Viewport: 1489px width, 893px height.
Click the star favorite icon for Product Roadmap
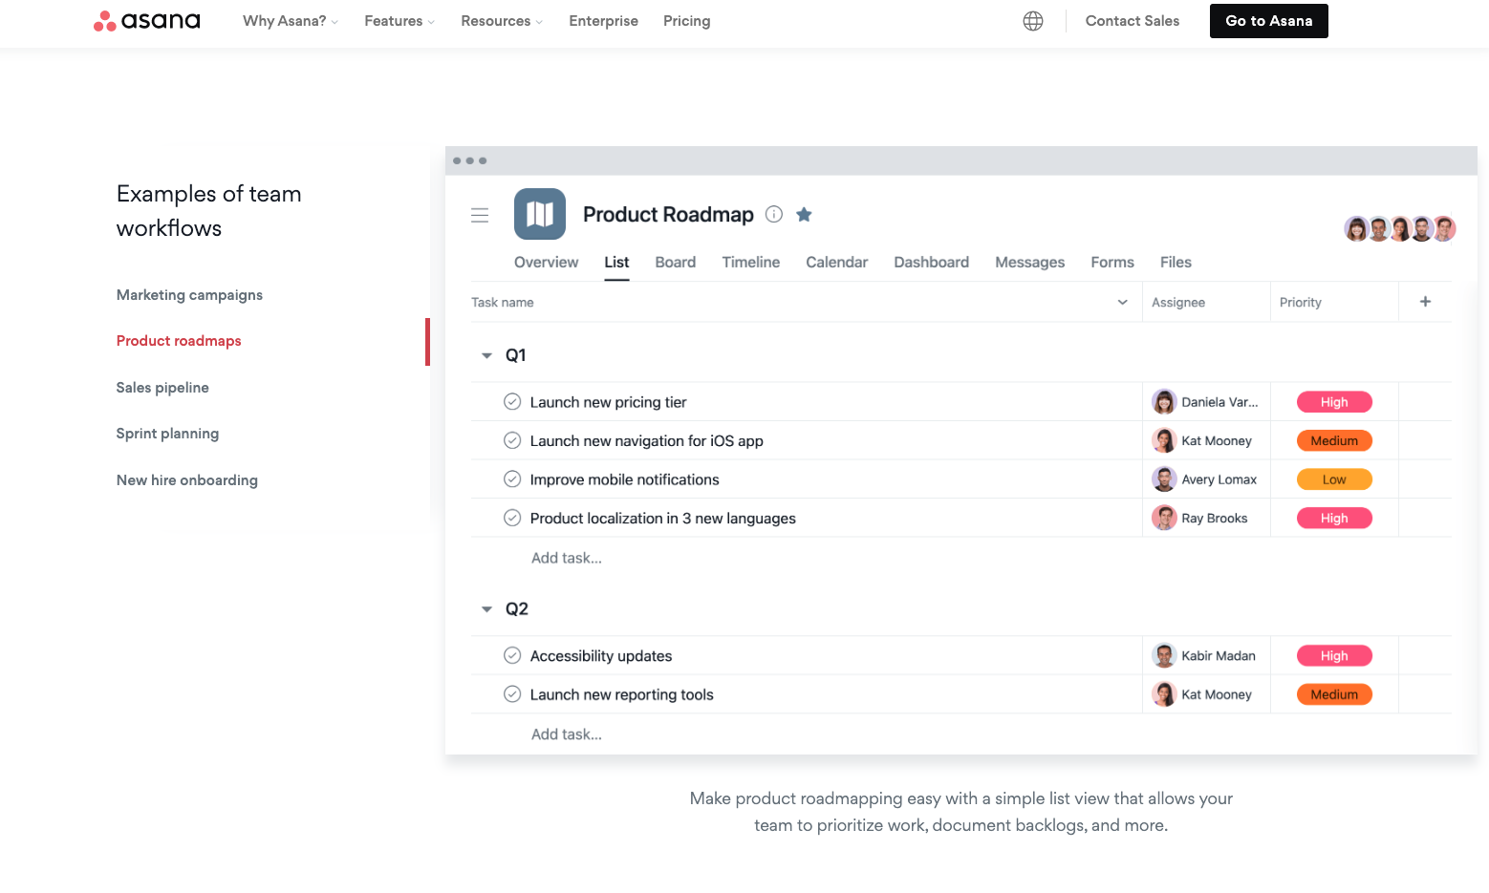[804, 215]
